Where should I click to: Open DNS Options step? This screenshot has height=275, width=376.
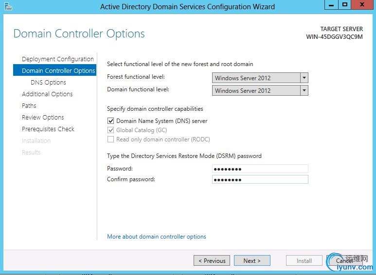pyautogui.click(x=48, y=83)
